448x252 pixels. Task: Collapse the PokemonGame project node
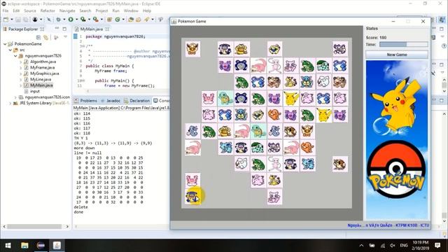tap(5, 44)
